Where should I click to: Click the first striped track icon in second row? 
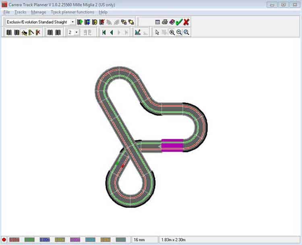coord(9,33)
